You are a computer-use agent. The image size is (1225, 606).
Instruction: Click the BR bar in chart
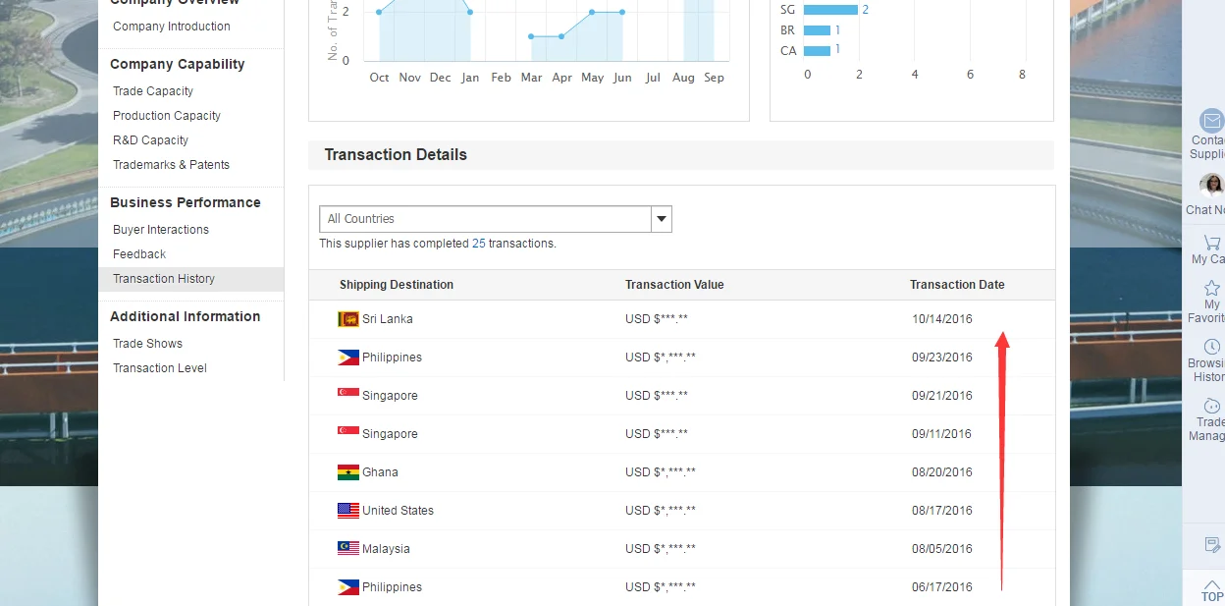(x=817, y=30)
